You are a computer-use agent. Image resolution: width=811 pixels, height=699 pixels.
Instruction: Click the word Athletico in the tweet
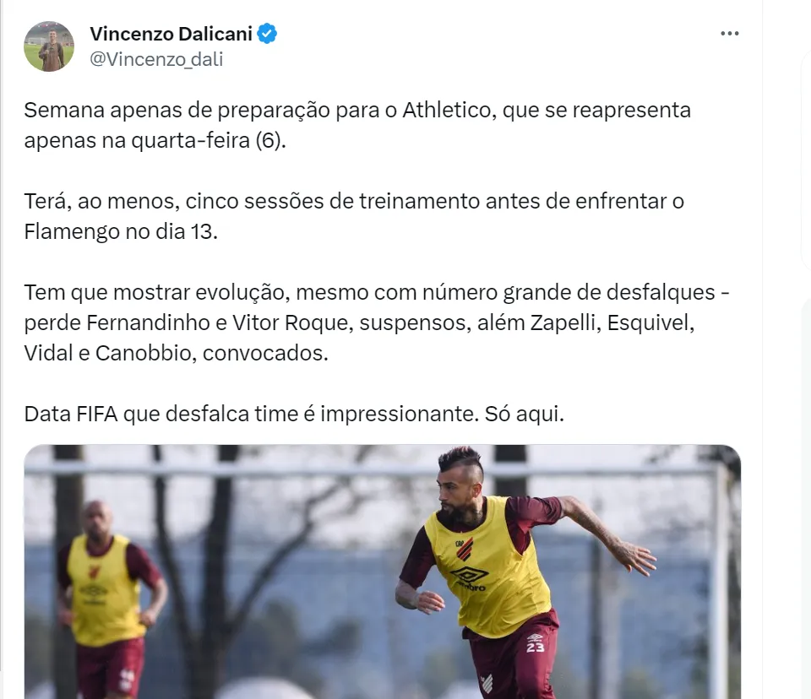pyautogui.click(x=446, y=110)
